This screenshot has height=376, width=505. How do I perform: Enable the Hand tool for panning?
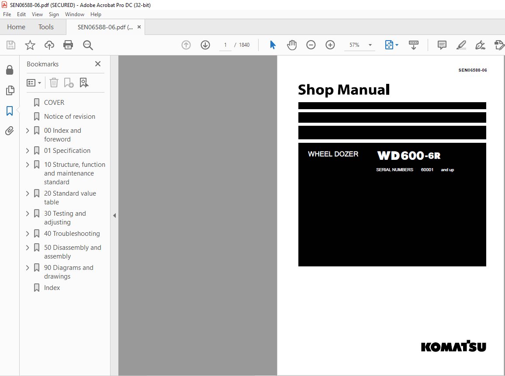pyautogui.click(x=291, y=45)
